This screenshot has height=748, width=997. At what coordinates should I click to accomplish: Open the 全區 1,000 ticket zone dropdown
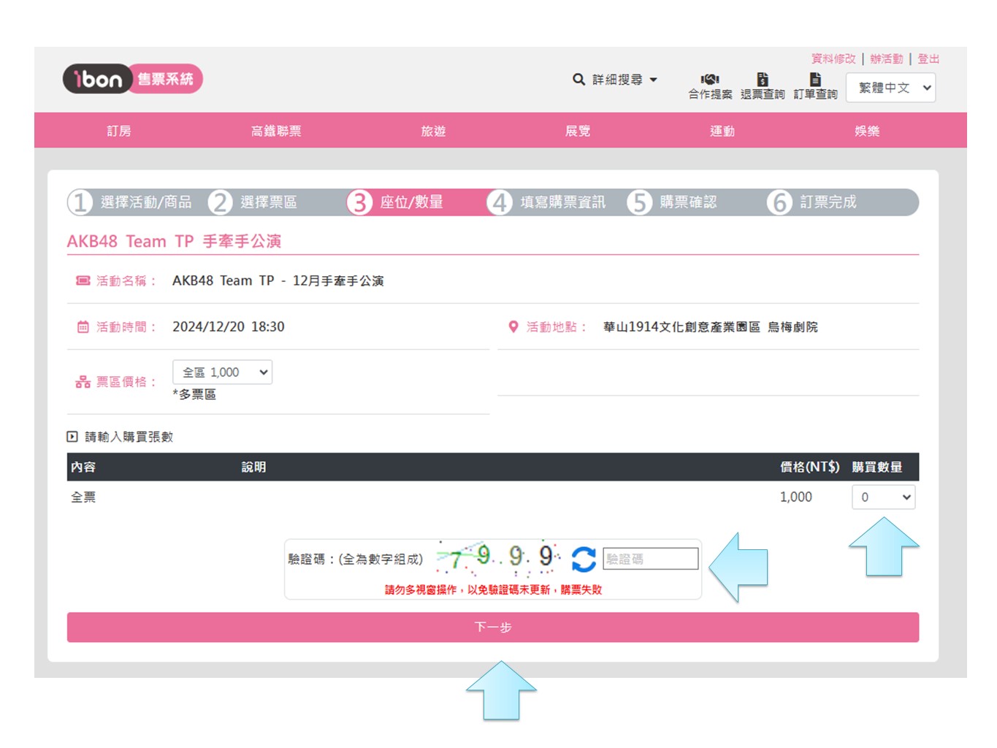coord(222,373)
